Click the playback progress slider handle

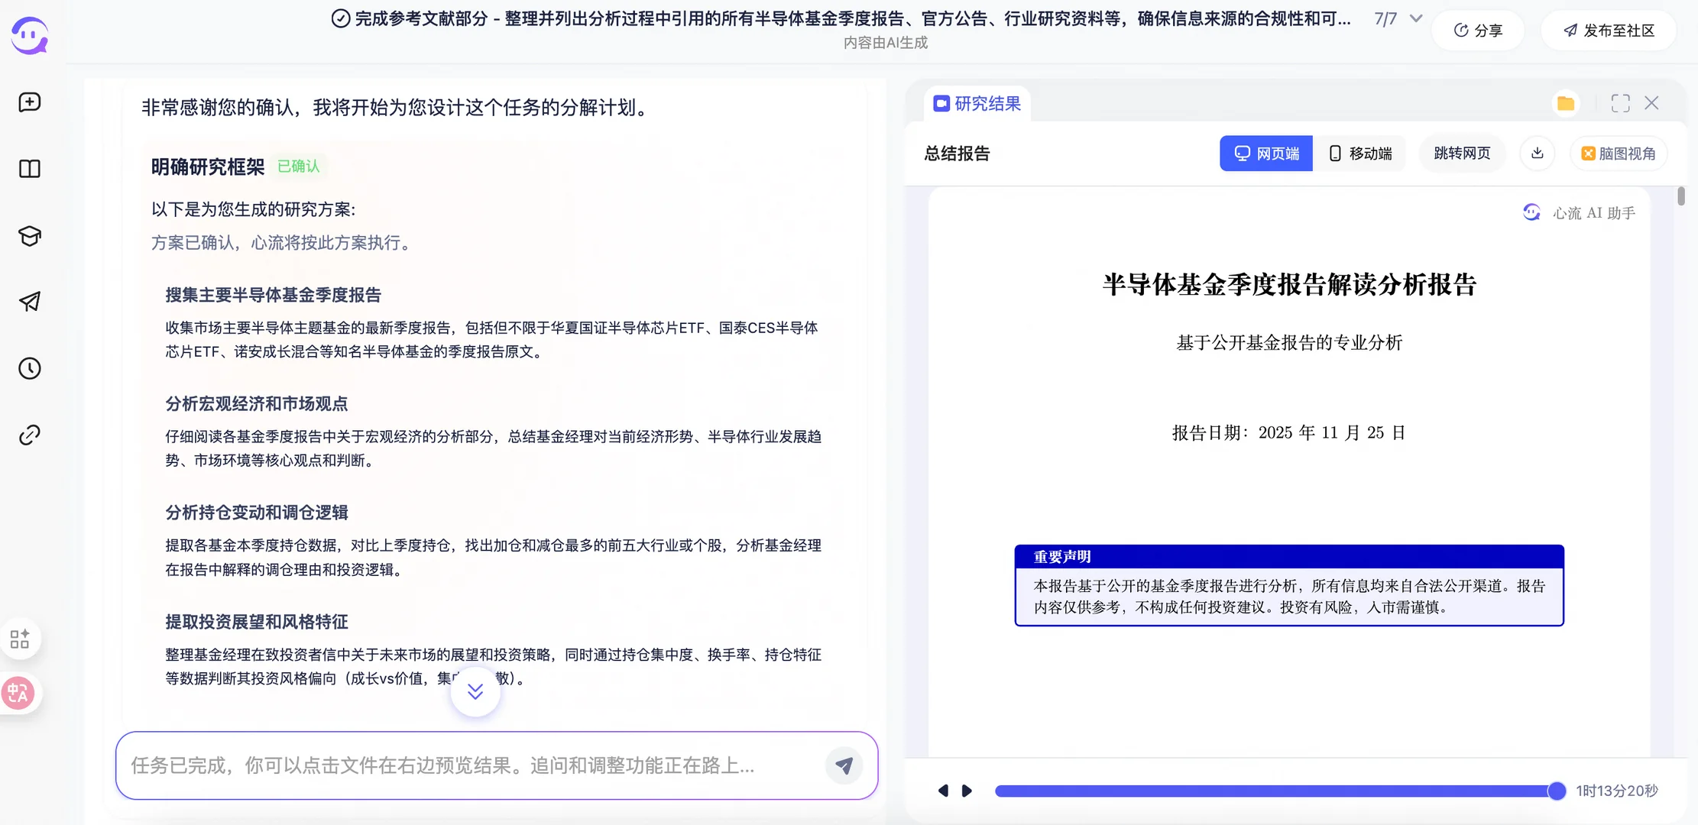point(1556,791)
